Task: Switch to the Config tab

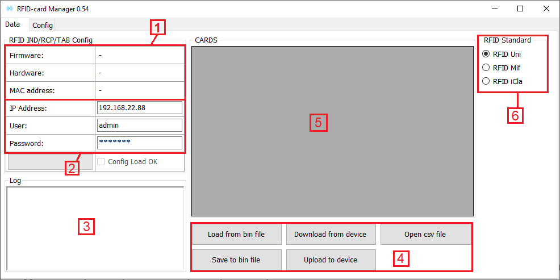Action: [43, 25]
